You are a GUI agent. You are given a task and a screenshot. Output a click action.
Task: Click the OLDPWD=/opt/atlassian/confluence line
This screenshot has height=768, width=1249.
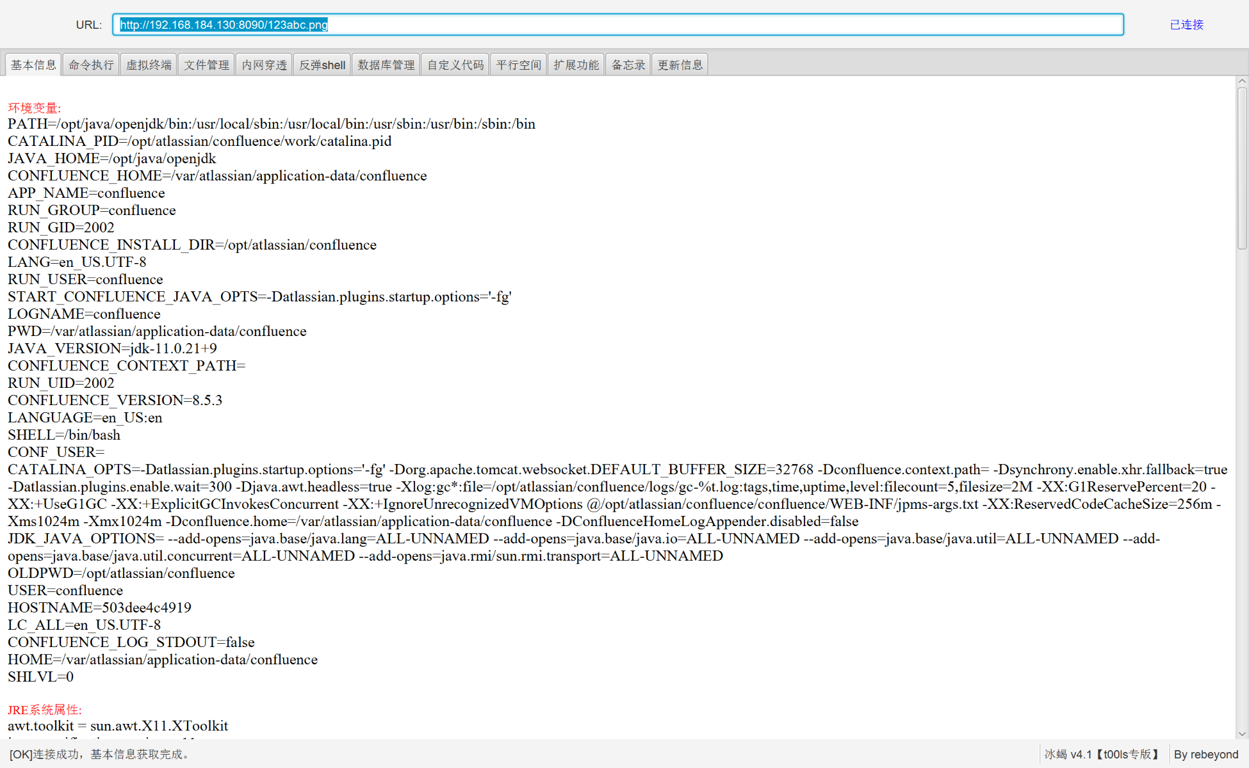[121, 573]
